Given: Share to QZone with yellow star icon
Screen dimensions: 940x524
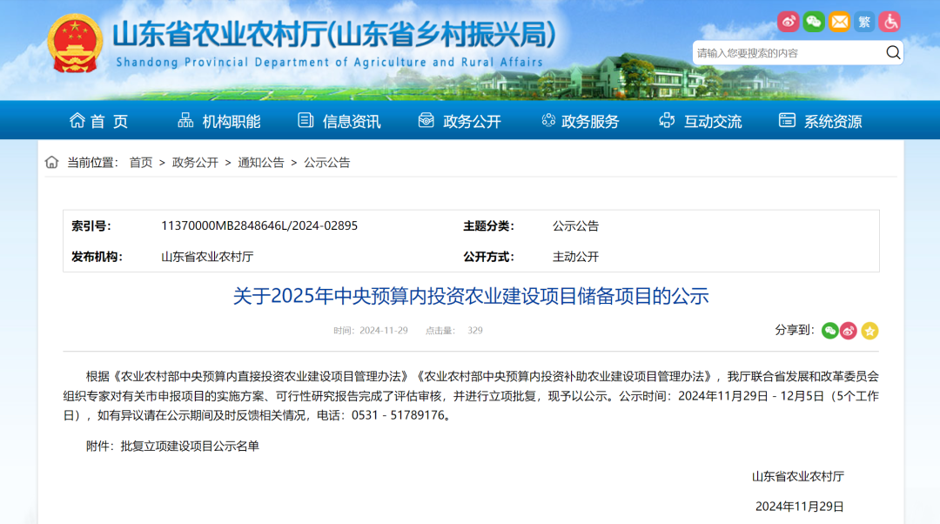Looking at the screenshot, I should pos(869,331).
